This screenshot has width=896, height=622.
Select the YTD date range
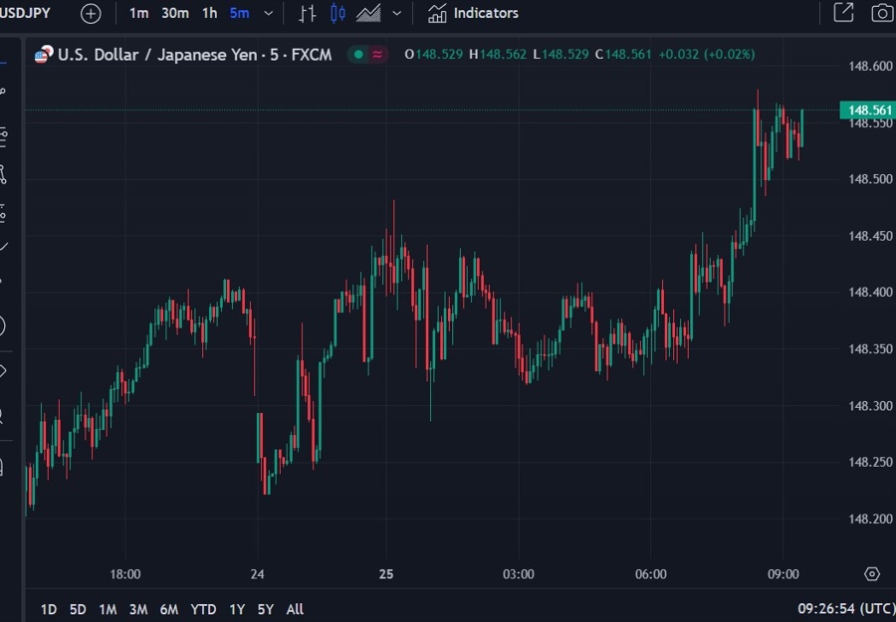[203, 609]
